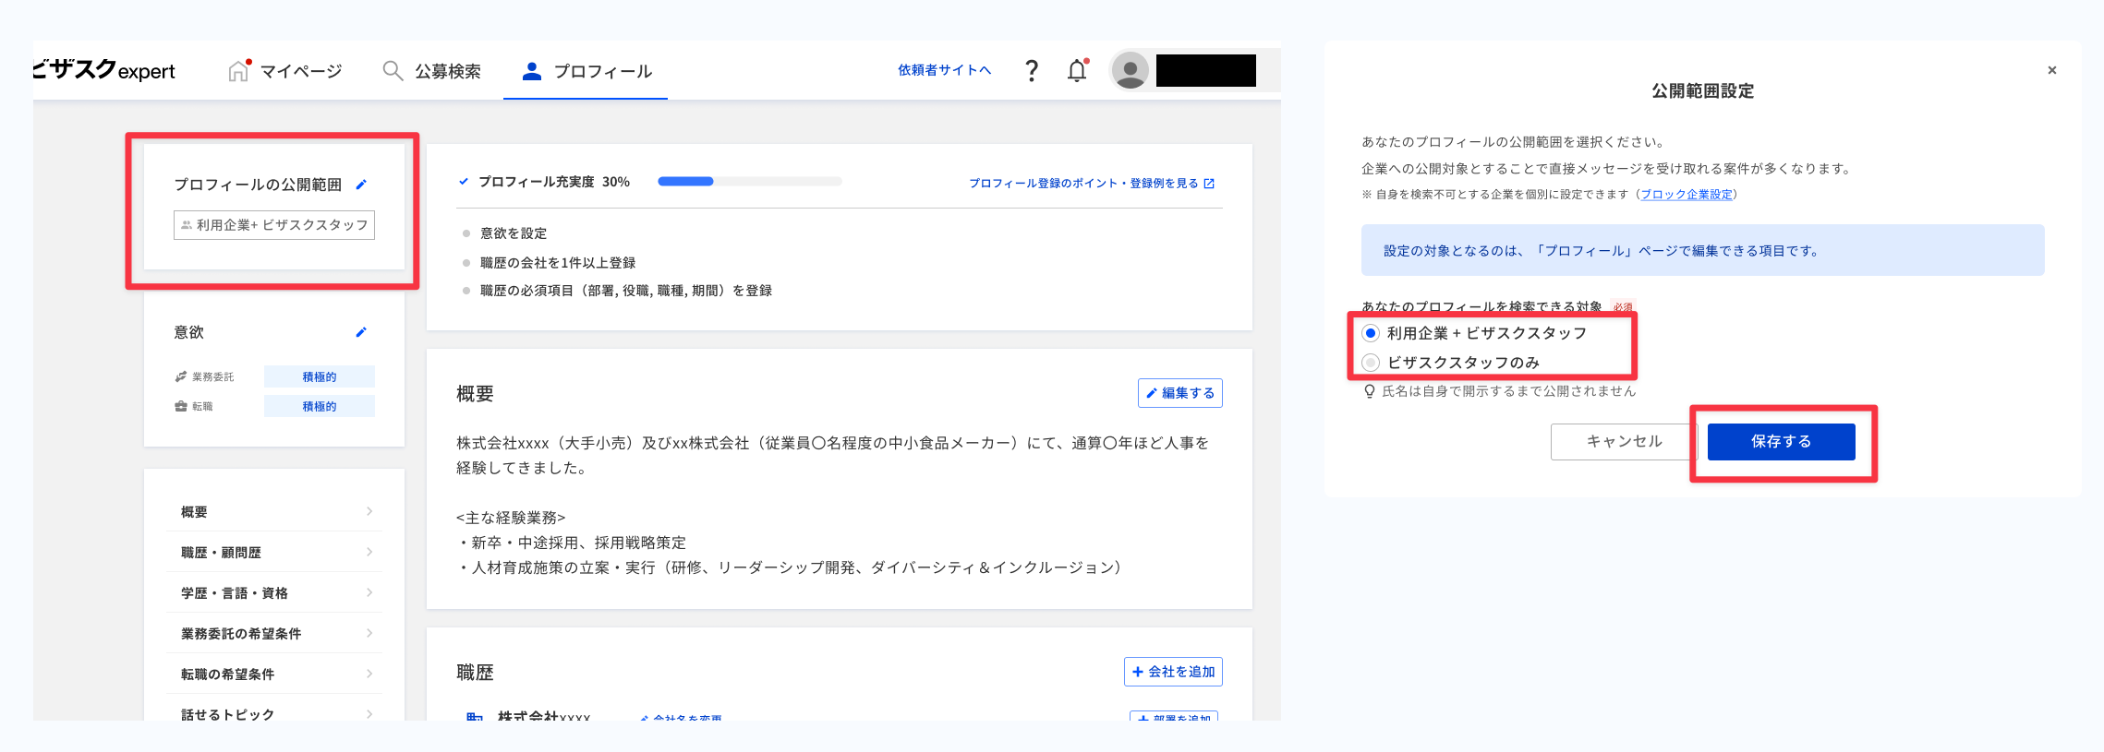Expand 話せるトピック sidebar chevron
The image size is (2104, 752).
(x=369, y=714)
